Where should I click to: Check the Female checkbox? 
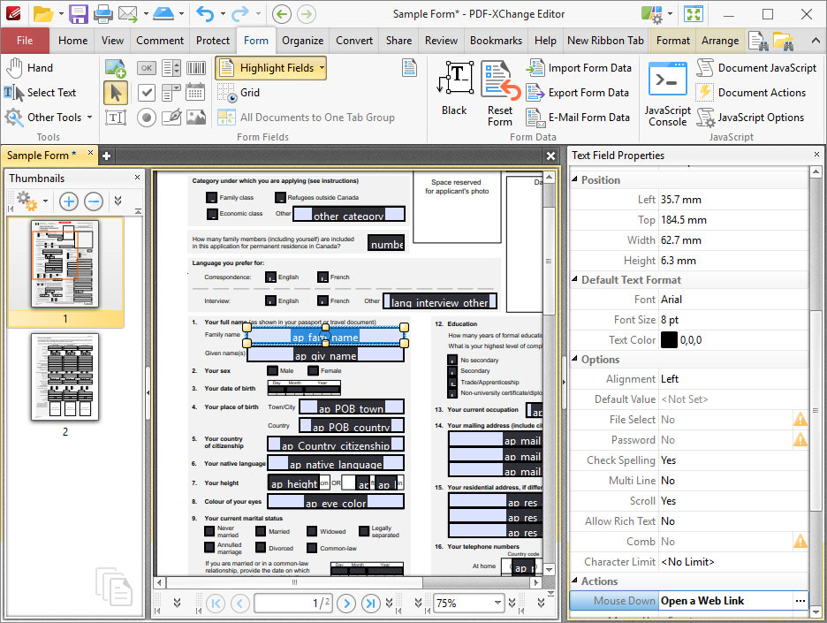tap(314, 371)
